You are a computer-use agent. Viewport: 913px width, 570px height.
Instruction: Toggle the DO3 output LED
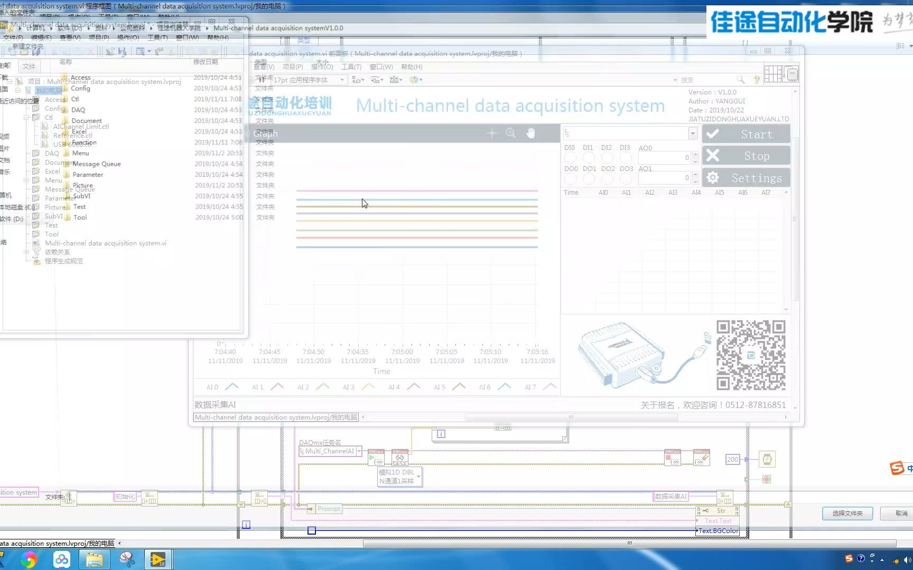[626, 178]
